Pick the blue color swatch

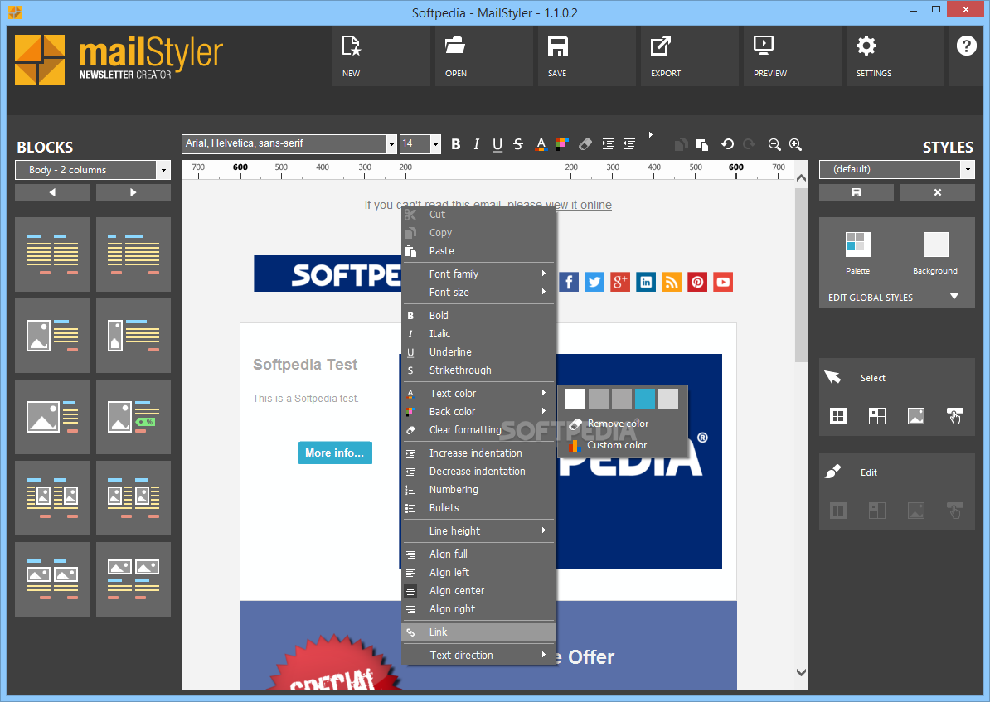(644, 399)
